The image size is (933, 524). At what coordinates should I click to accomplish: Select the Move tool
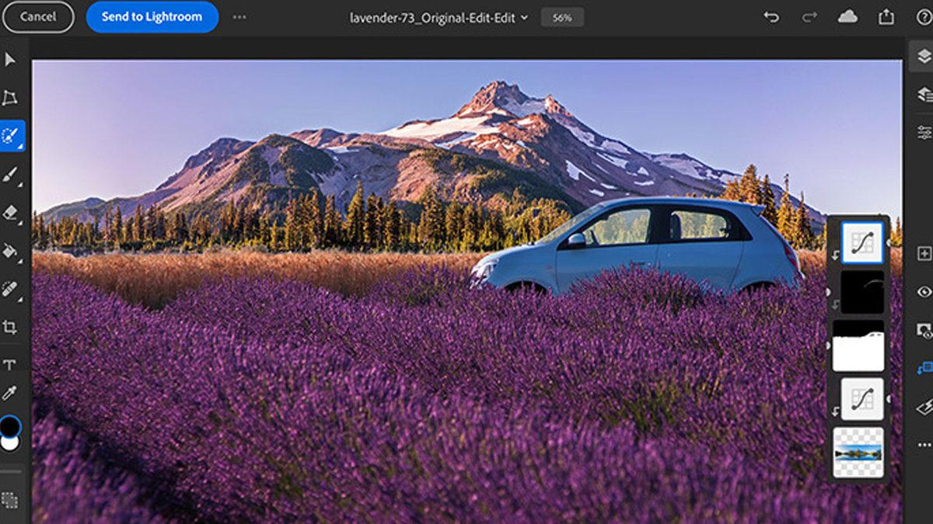pyautogui.click(x=11, y=58)
